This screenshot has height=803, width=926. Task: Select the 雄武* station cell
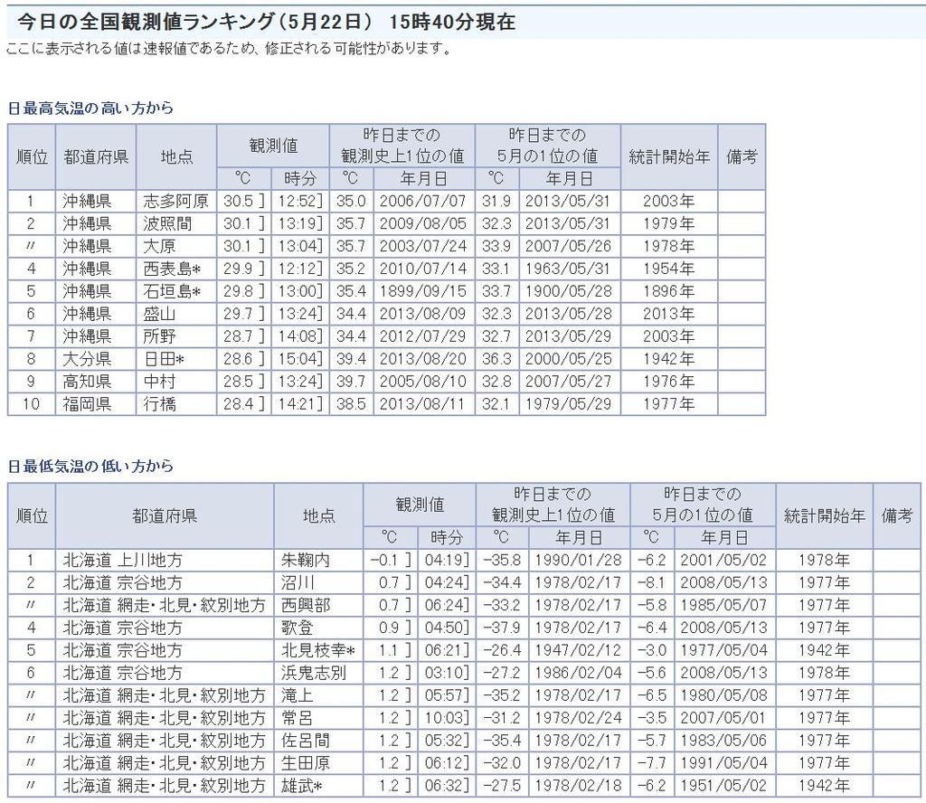304,786
